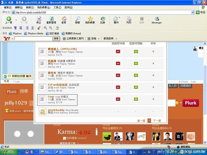The height and width of the screenshot is (155, 207).
Task: Click the Yahoo! toolbar logo
Action: coord(6,39)
